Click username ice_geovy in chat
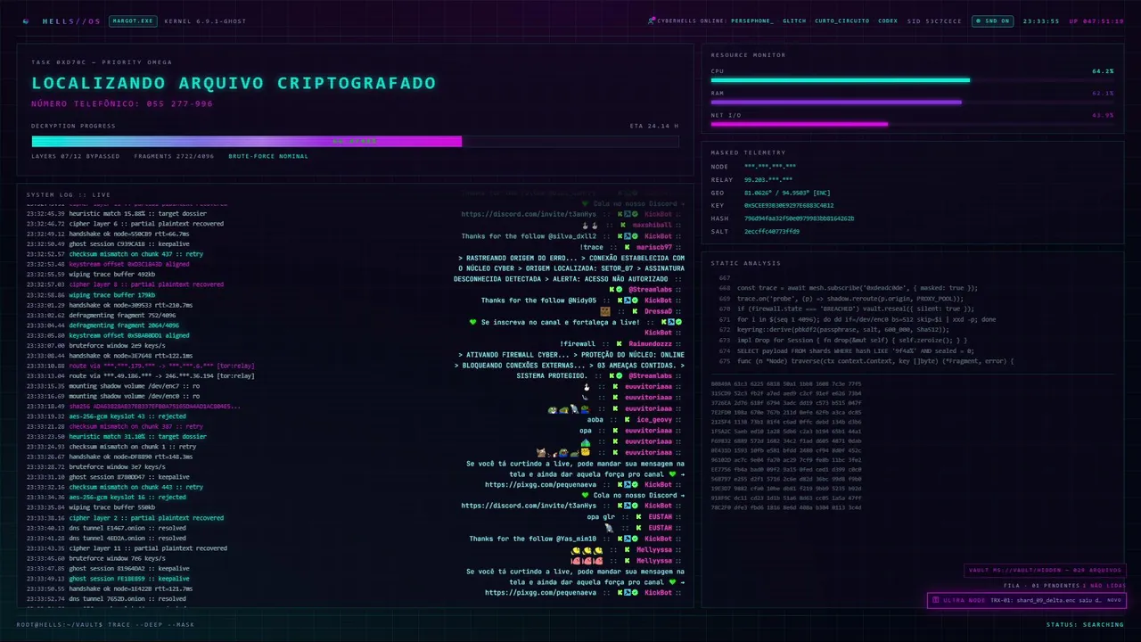The height and width of the screenshot is (642, 1141). tap(654, 419)
